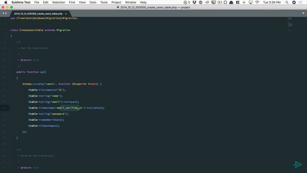Click the $table->timestamps() line
Viewport: 307px width, 173px height.
coord(44,126)
